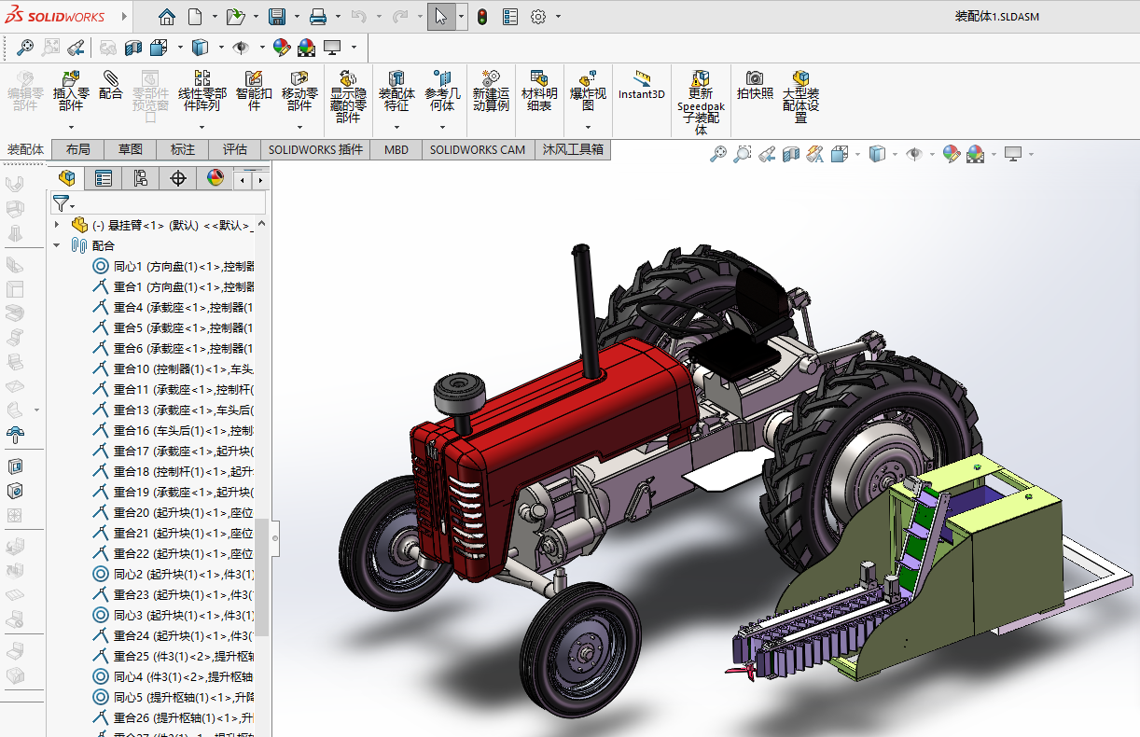Open the 新建运动算例 motion study tool

coord(491,90)
